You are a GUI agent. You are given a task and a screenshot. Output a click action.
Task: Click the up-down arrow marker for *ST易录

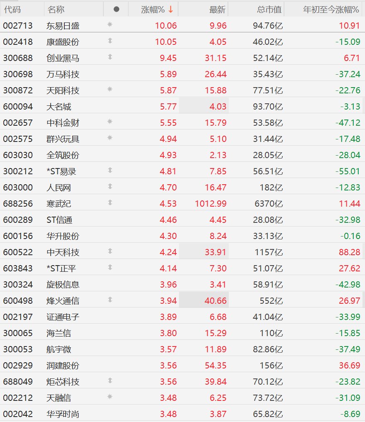click(x=110, y=170)
